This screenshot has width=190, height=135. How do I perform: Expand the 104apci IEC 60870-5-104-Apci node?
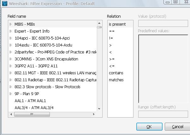coord(11,38)
